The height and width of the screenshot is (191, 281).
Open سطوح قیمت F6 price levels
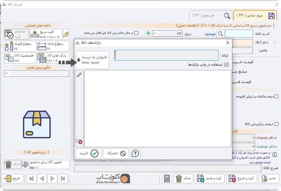coord(20,46)
